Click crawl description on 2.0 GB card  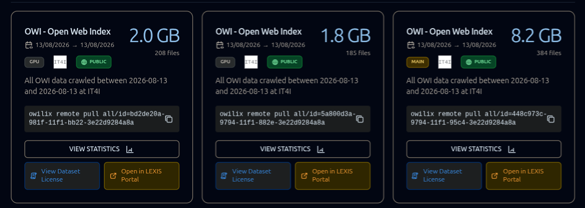click(x=96, y=86)
